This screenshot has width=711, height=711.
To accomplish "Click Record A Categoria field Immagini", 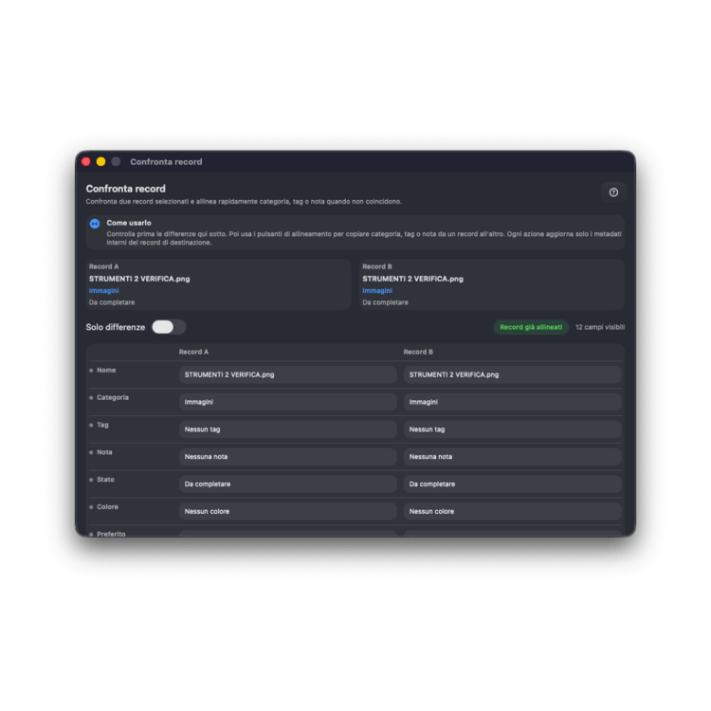I will [287, 402].
